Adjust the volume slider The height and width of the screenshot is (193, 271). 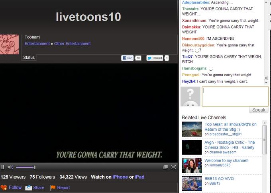coord(26,167)
